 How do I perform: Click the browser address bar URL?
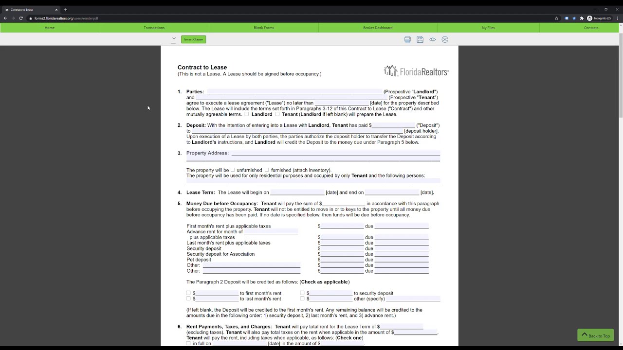click(x=66, y=18)
